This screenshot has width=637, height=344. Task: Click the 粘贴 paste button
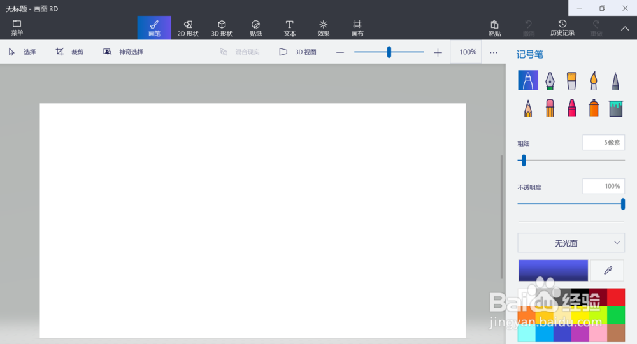[494, 27]
